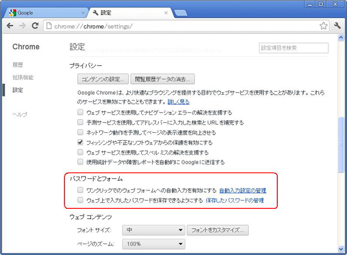The image size is (347, 255).
Task: Click the 閲覧履歴データの消去 button
Action: [x=163, y=79]
